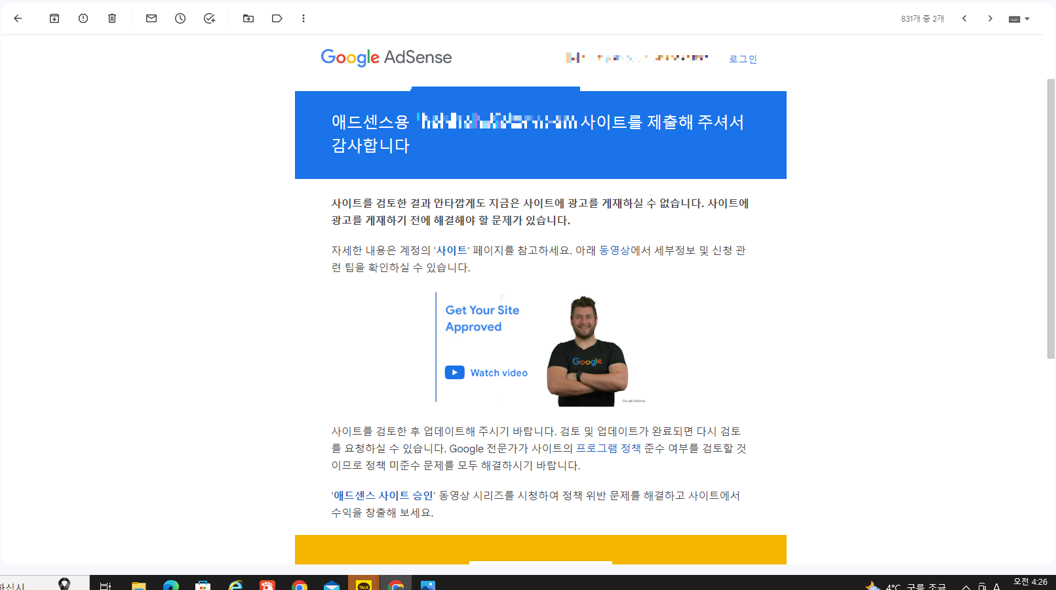Open Microsoft Store from taskbar
This screenshot has height=590, width=1056.
203,585
